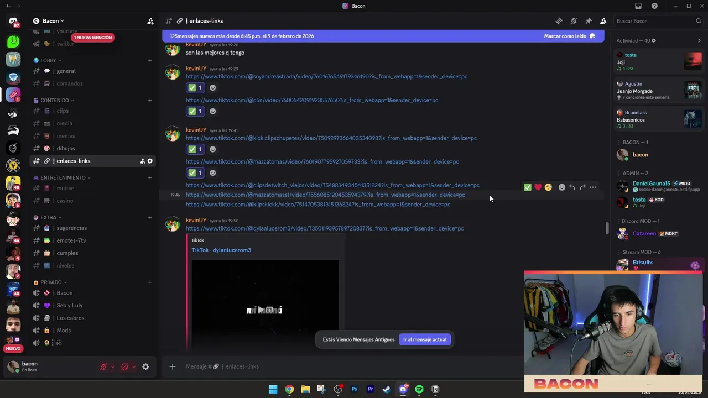Toggle notification settings bell in channel header
Screen dimensions: 708x398
(x=574, y=21)
